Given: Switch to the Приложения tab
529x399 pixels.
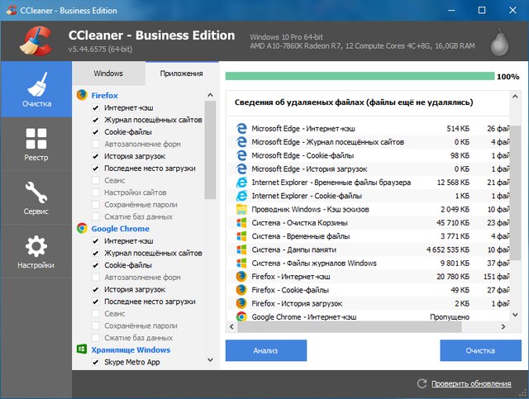Looking at the screenshot, I should 181,74.
